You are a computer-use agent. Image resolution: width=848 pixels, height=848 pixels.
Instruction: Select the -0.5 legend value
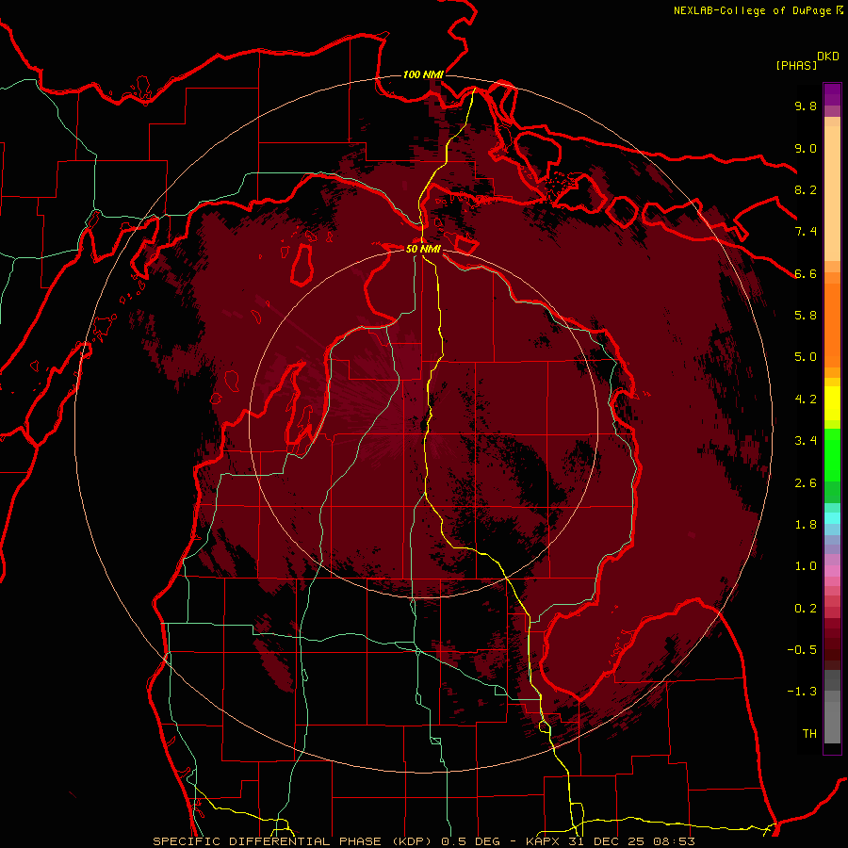pyautogui.click(x=802, y=650)
